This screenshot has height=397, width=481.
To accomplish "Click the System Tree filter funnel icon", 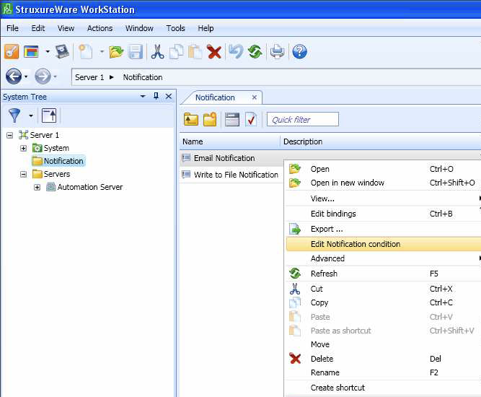I will coord(14,115).
